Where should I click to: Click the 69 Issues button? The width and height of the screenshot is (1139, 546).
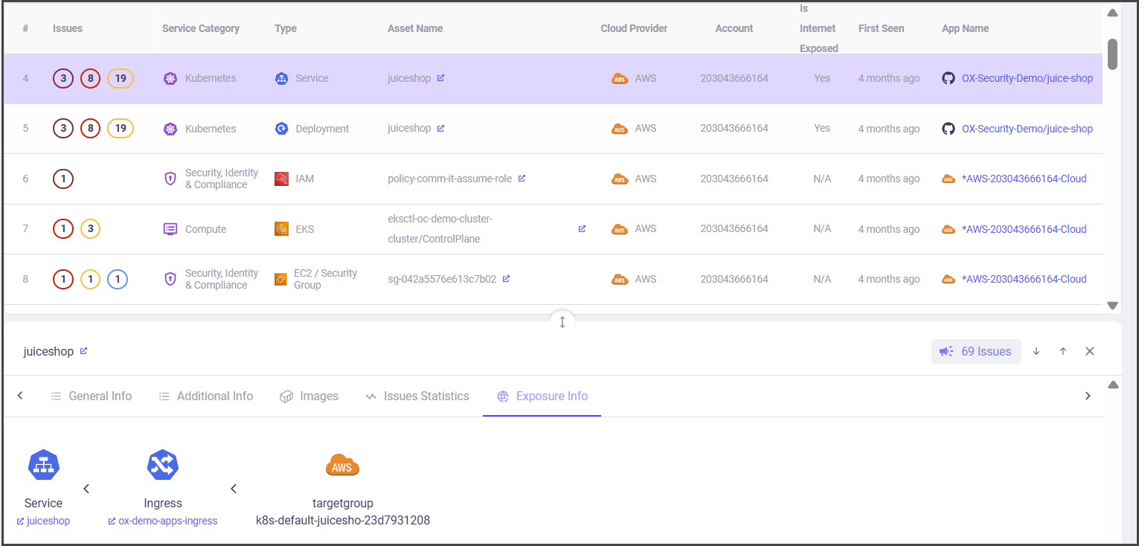click(x=976, y=351)
